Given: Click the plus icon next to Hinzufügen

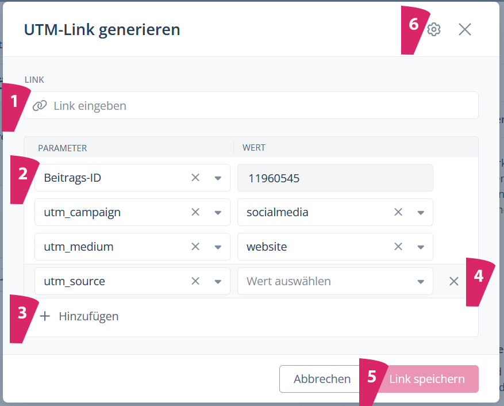Looking at the screenshot, I should 45,316.
